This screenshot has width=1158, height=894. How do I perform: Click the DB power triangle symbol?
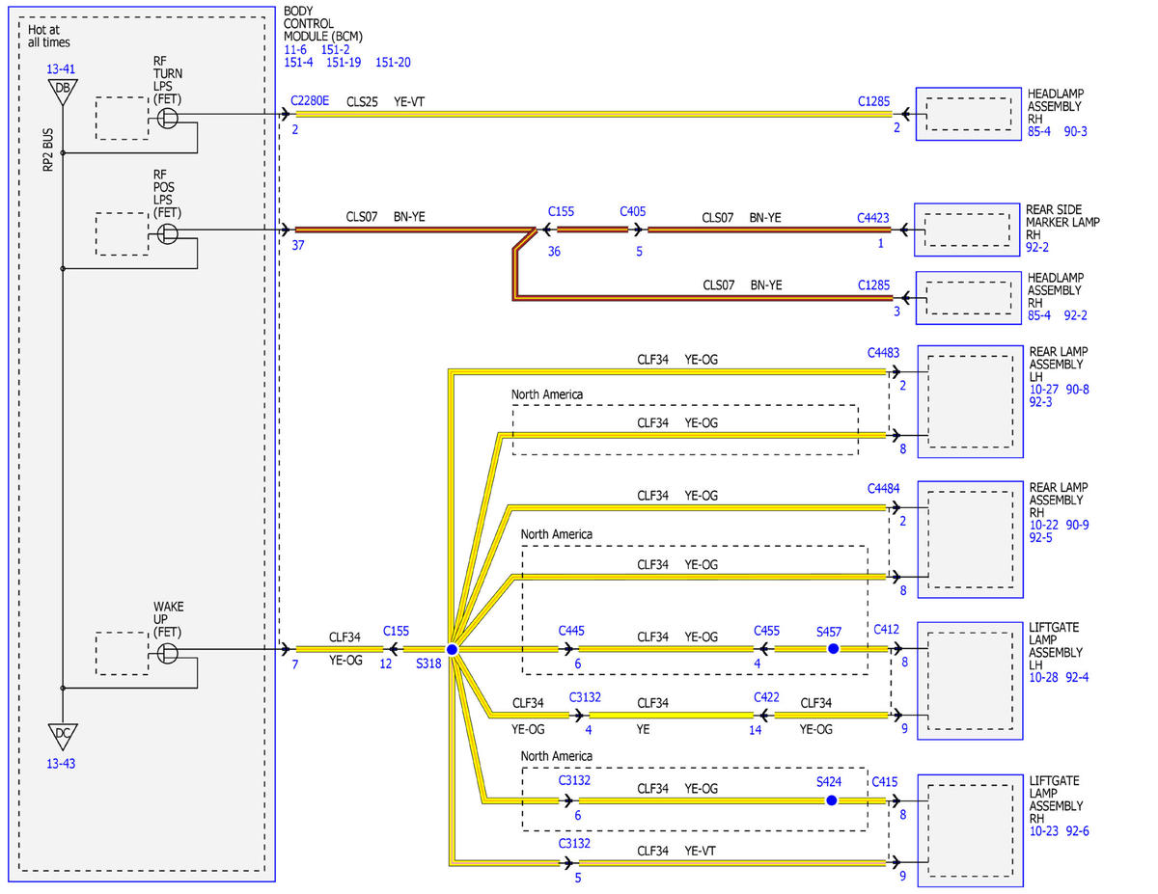click(62, 92)
